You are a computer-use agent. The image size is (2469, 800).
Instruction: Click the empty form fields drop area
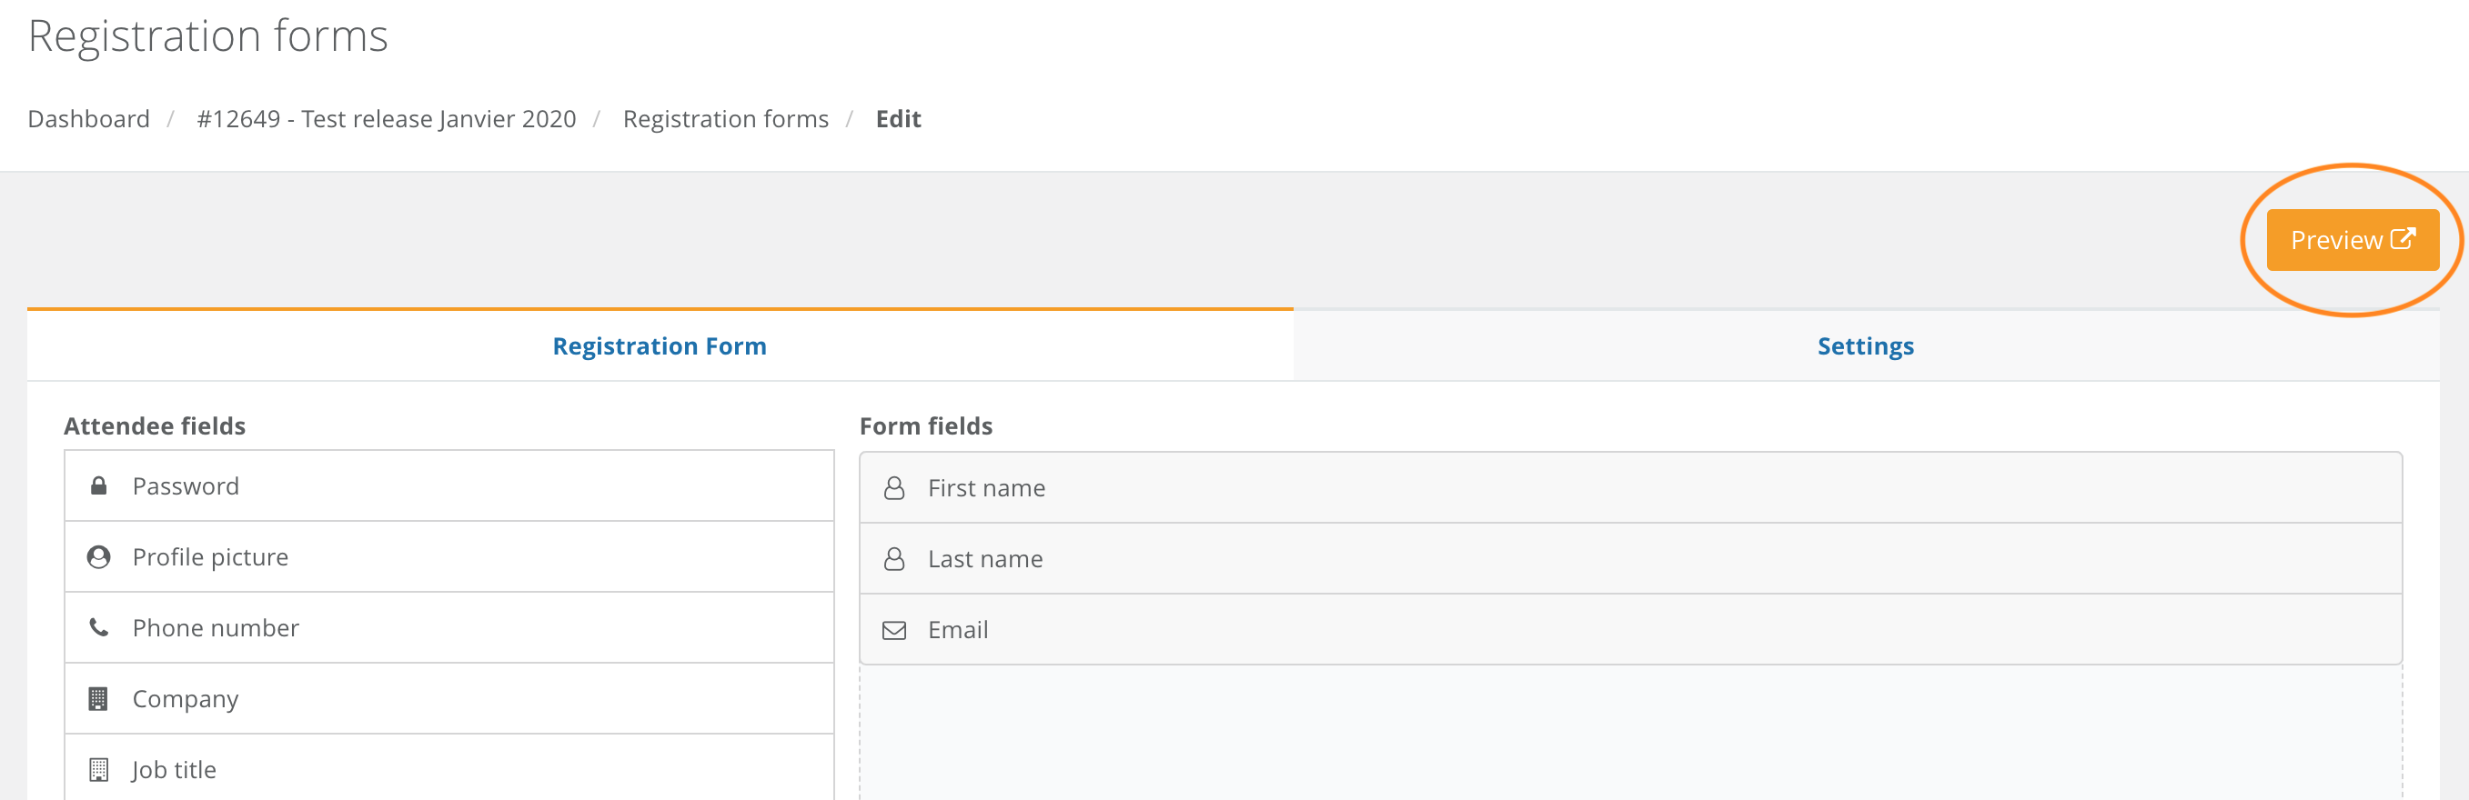click(x=1630, y=733)
